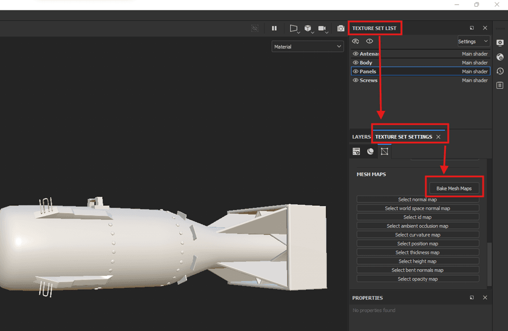Click Select ambient occlusion map
This screenshot has height=331, width=508.
pos(417,226)
